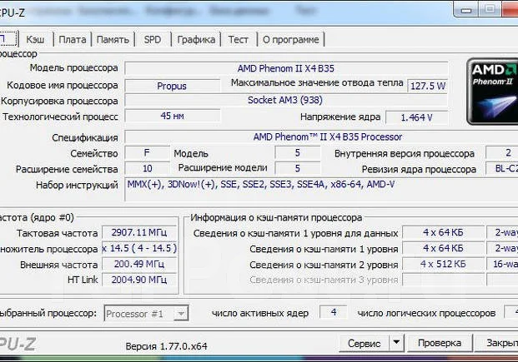Open the Память tab
The height and width of the screenshot is (362, 518).
(x=113, y=40)
